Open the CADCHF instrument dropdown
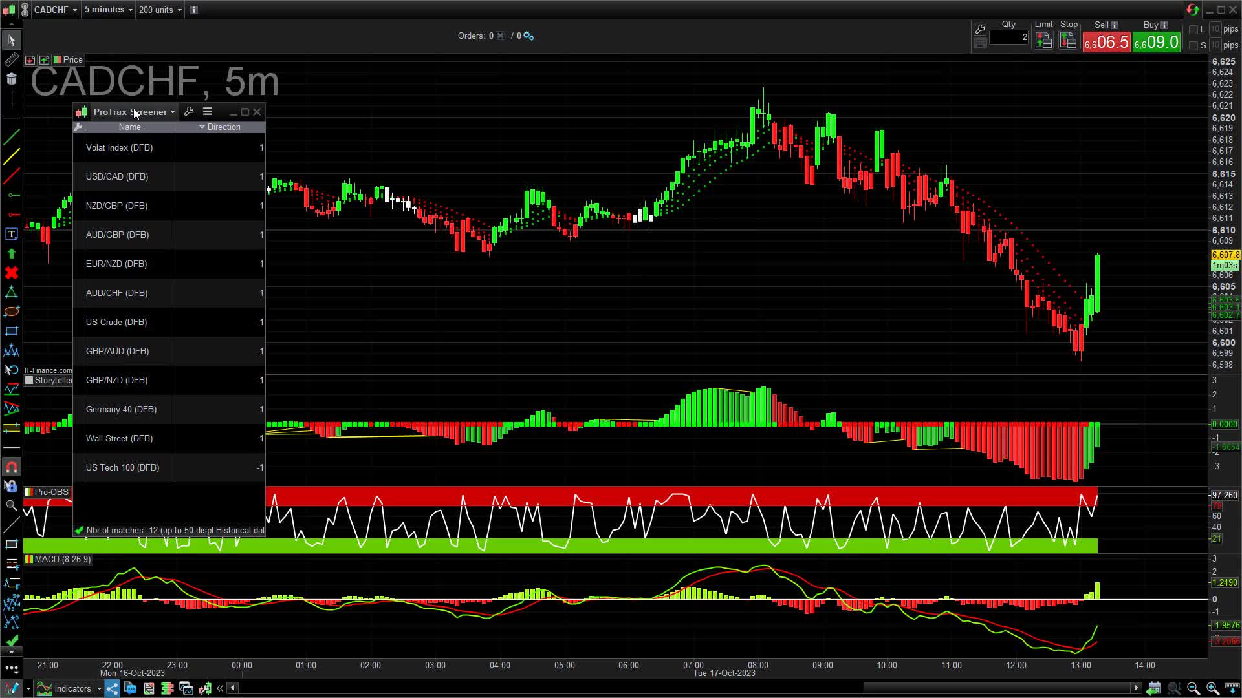Screen dimensions: 1242x698 pyautogui.click(x=55, y=10)
